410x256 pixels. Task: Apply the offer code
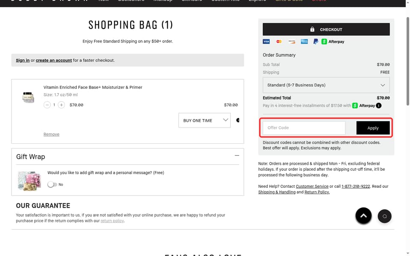373,128
